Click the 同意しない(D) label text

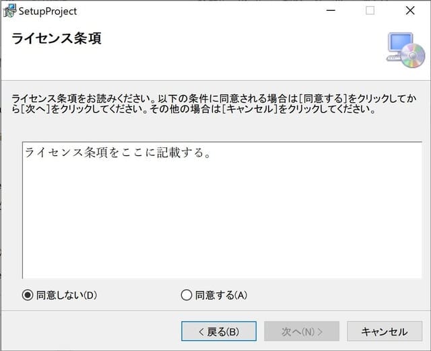[x=67, y=295]
